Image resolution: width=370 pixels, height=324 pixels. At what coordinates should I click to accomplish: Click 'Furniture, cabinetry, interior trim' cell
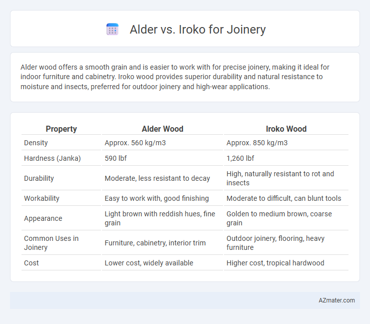(x=155, y=243)
